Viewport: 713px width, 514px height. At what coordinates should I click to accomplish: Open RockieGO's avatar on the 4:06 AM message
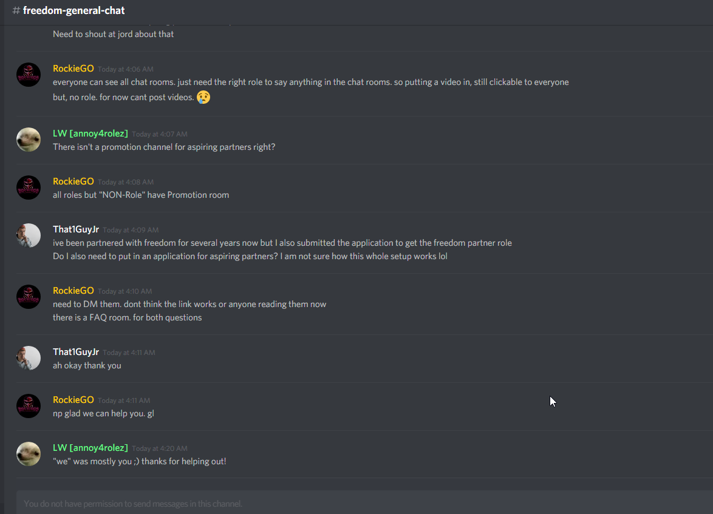(x=29, y=75)
